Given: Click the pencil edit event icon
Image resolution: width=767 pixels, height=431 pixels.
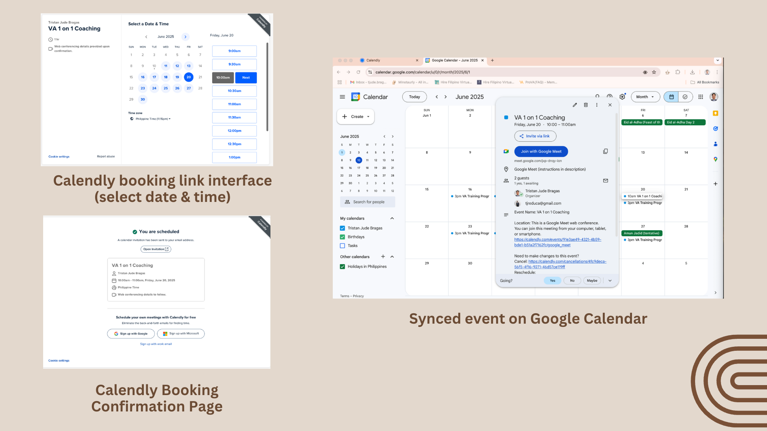Looking at the screenshot, I should (x=574, y=105).
